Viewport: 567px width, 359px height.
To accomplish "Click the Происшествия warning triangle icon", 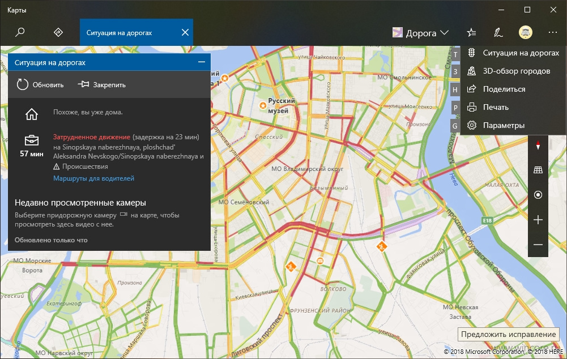I will 56,166.
